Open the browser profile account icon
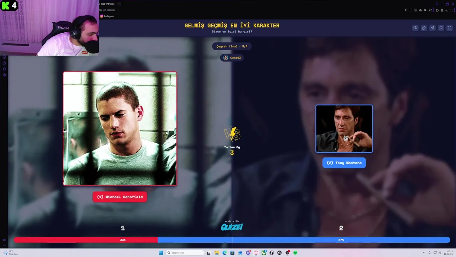The image size is (456, 257). click(x=442, y=10)
